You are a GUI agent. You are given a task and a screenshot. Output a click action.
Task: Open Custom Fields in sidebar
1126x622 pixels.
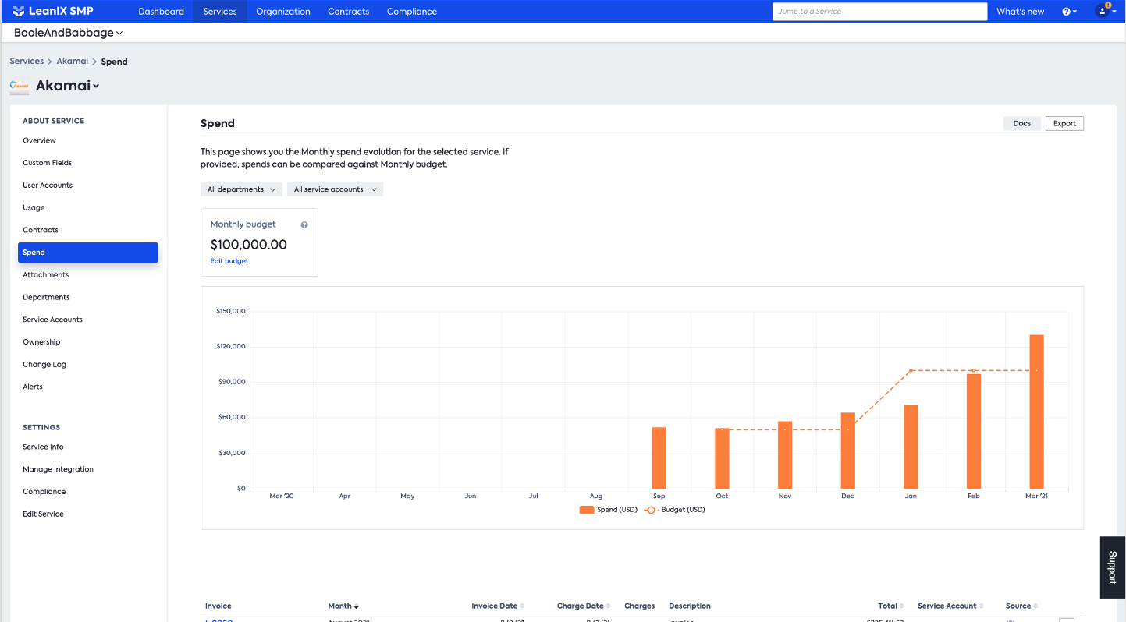[47, 163]
